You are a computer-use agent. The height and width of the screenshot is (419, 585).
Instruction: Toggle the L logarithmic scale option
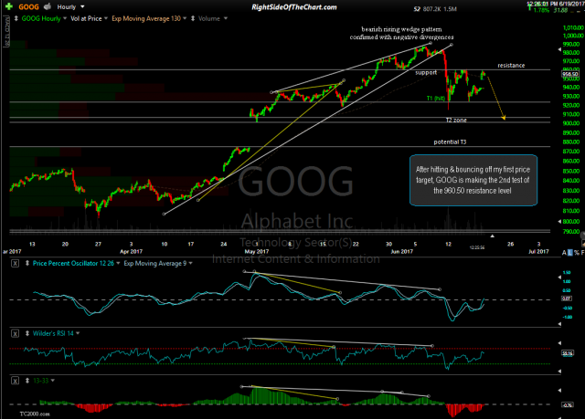(x=569, y=253)
